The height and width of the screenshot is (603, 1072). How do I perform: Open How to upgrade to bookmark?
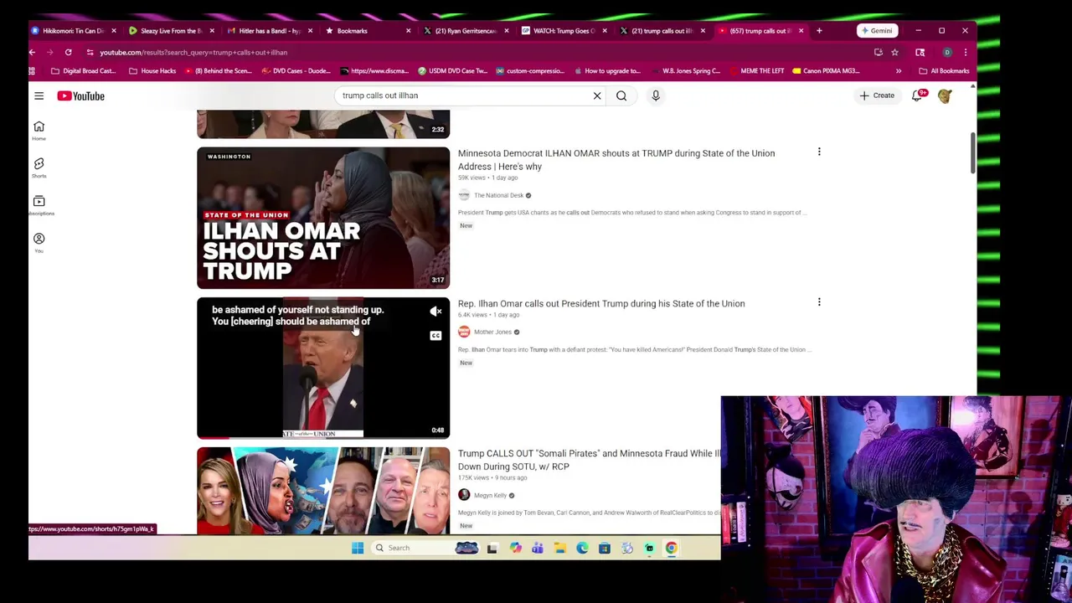click(607, 71)
